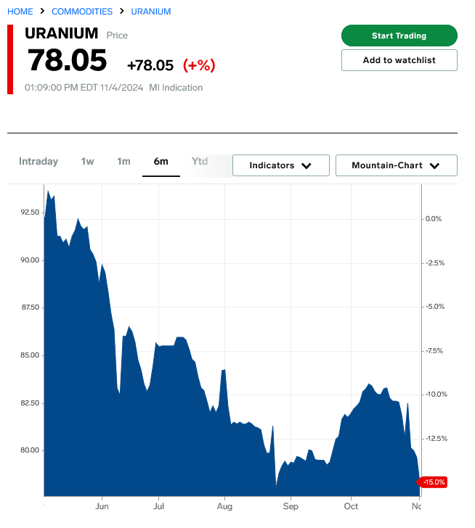
Task: Choose the 6m chart range tab
Action: coord(161,161)
